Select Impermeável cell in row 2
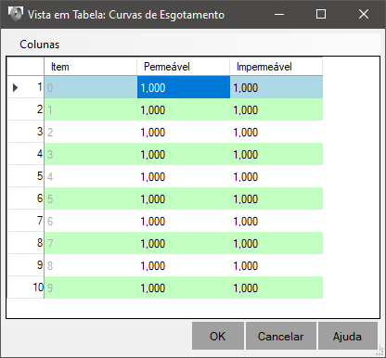The height and width of the screenshot is (358, 386). click(x=277, y=109)
